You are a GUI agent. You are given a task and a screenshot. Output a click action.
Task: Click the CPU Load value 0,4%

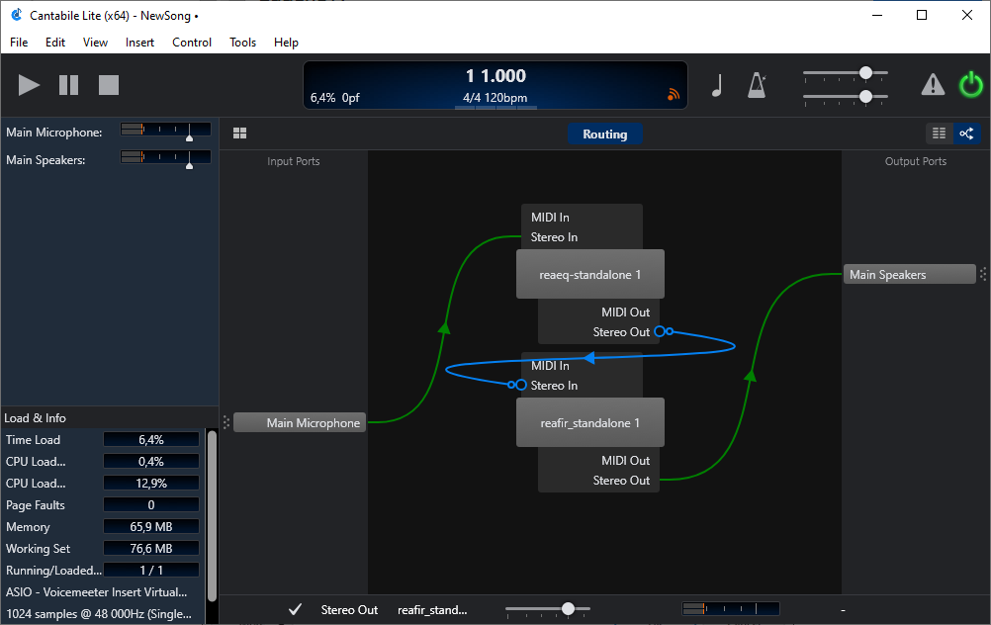coord(151,461)
